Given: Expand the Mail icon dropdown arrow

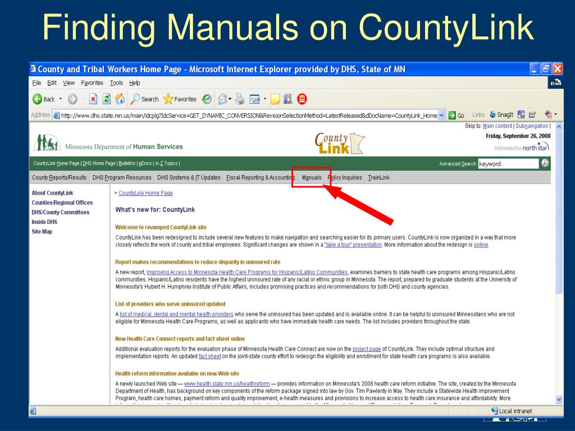Looking at the screenshot, I should point(230,99).
